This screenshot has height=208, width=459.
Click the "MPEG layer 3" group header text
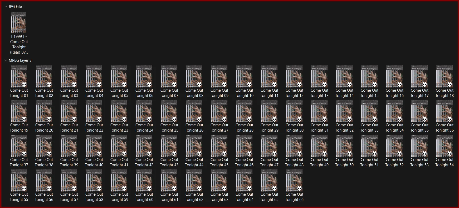click(x=20, y=60)
